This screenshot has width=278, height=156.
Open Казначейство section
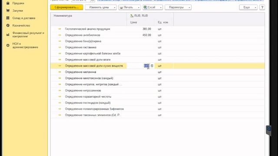pyautogui.click(x=21, y=26)
